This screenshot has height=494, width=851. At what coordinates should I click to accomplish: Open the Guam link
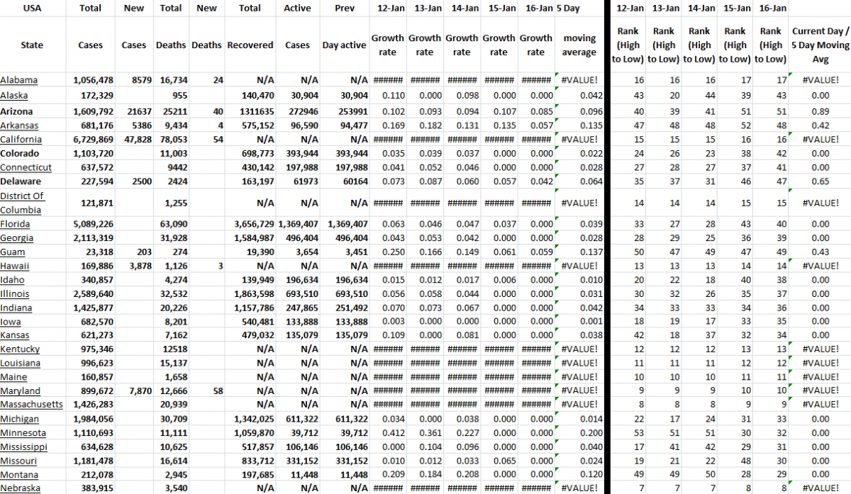click(x=13, y=252)
